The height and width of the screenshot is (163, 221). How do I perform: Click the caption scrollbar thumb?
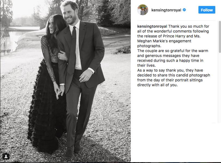(x=220, y=37)
